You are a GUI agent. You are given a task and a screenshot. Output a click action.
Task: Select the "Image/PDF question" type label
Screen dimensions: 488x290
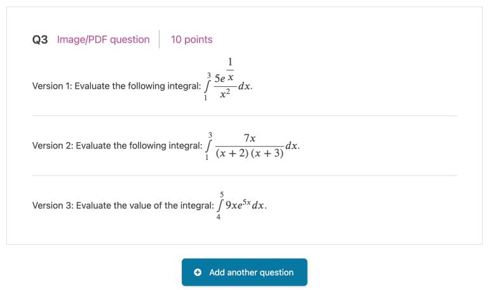tap(103, 39)
